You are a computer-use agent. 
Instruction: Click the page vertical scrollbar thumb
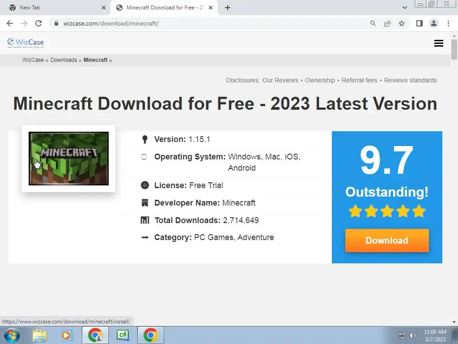coord(454,49)
